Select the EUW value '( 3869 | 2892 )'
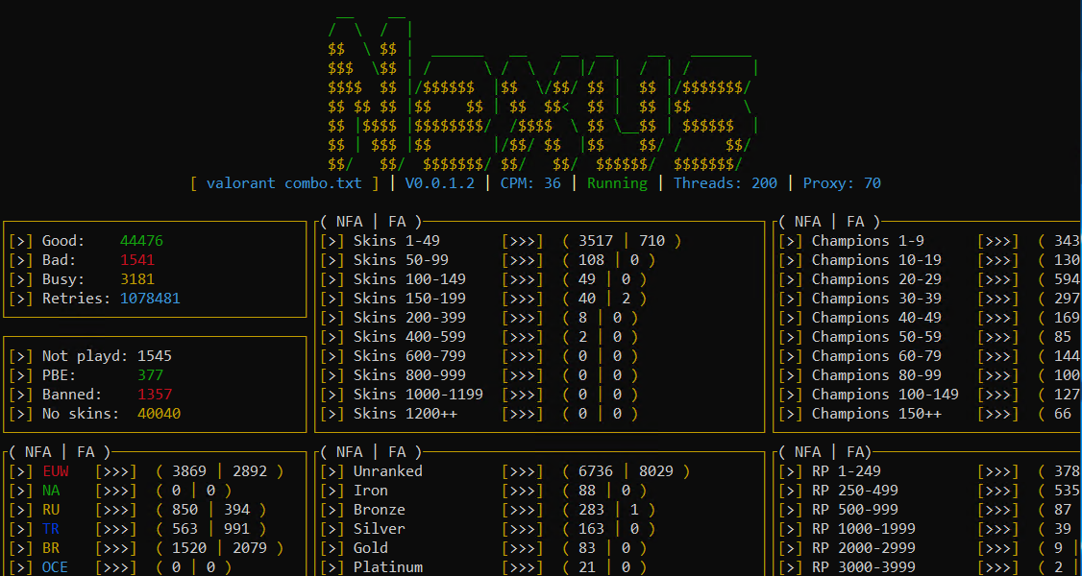 pyautogui.click(x=219, y=472)
